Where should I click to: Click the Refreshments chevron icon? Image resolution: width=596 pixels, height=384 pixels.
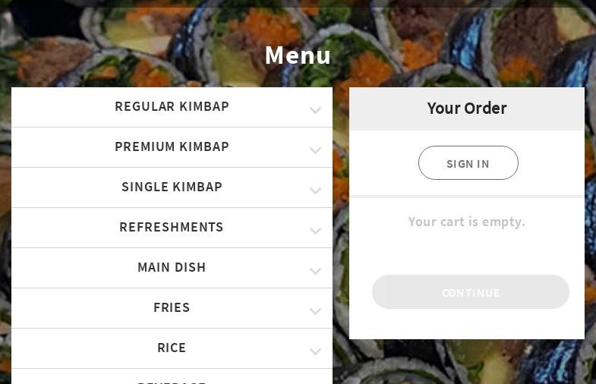[316, 231]
